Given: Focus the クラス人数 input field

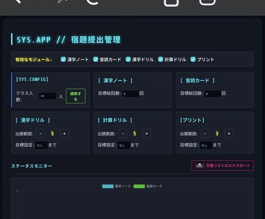Looking at the screenshot, I should click(x=47, y=96).
